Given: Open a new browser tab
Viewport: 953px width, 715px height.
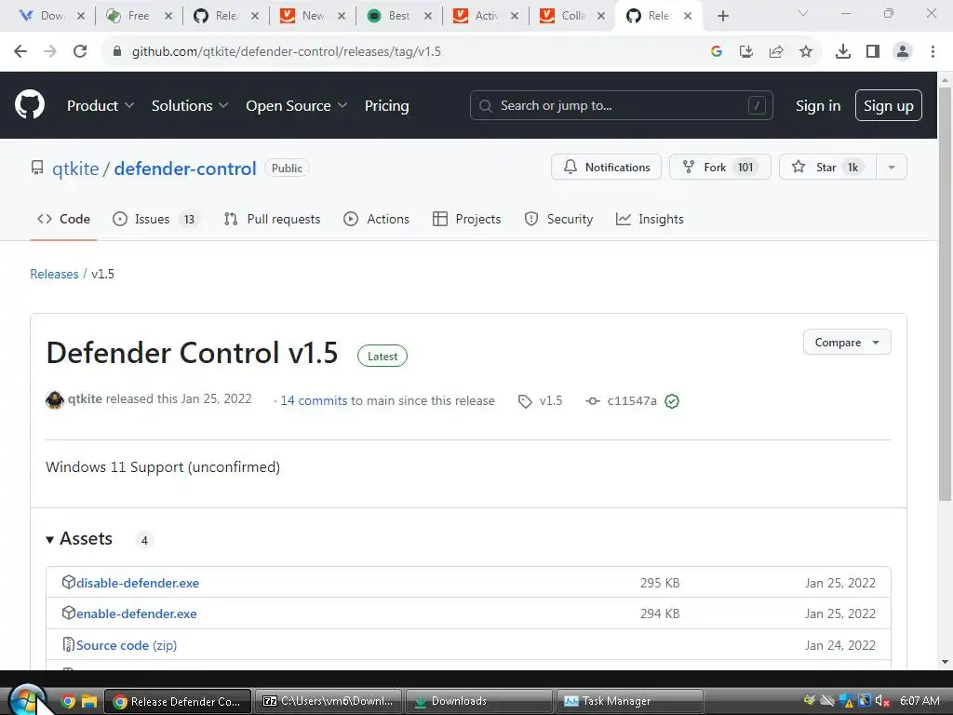Looking at the screenshot, I should pos(722,16).
